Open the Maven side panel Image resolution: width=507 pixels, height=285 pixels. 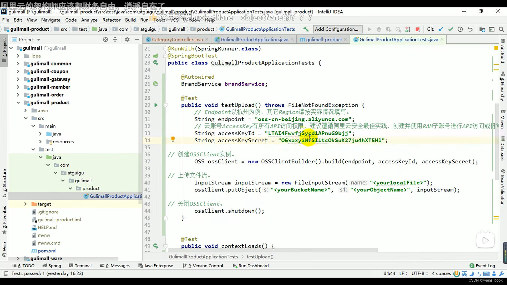(503, 118)
